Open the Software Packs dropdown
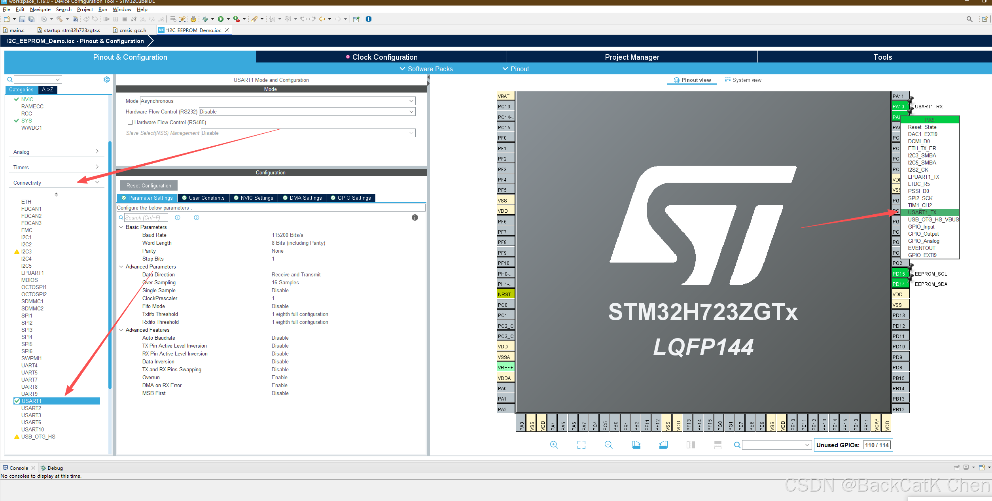The image size is (992, 501). pos(426,69)
